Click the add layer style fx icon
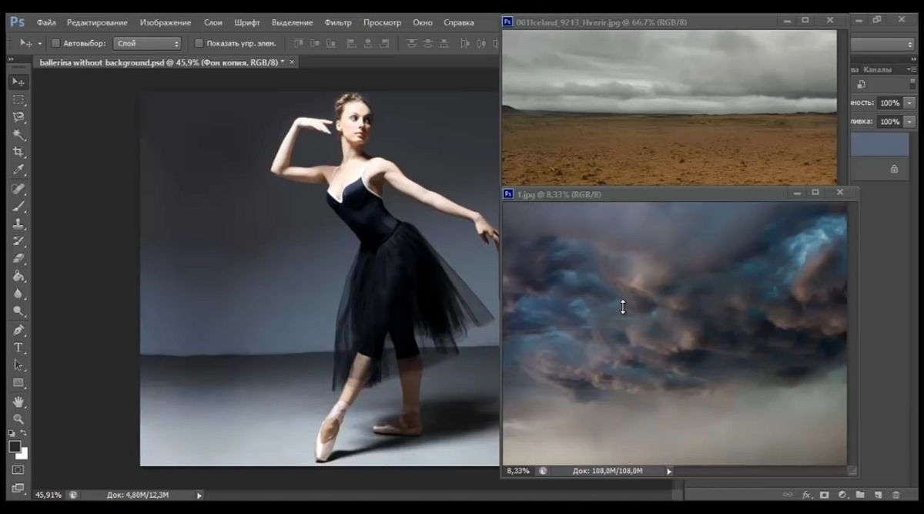The height and width of the screenshot is (514, 924). [x=807, y=495]
